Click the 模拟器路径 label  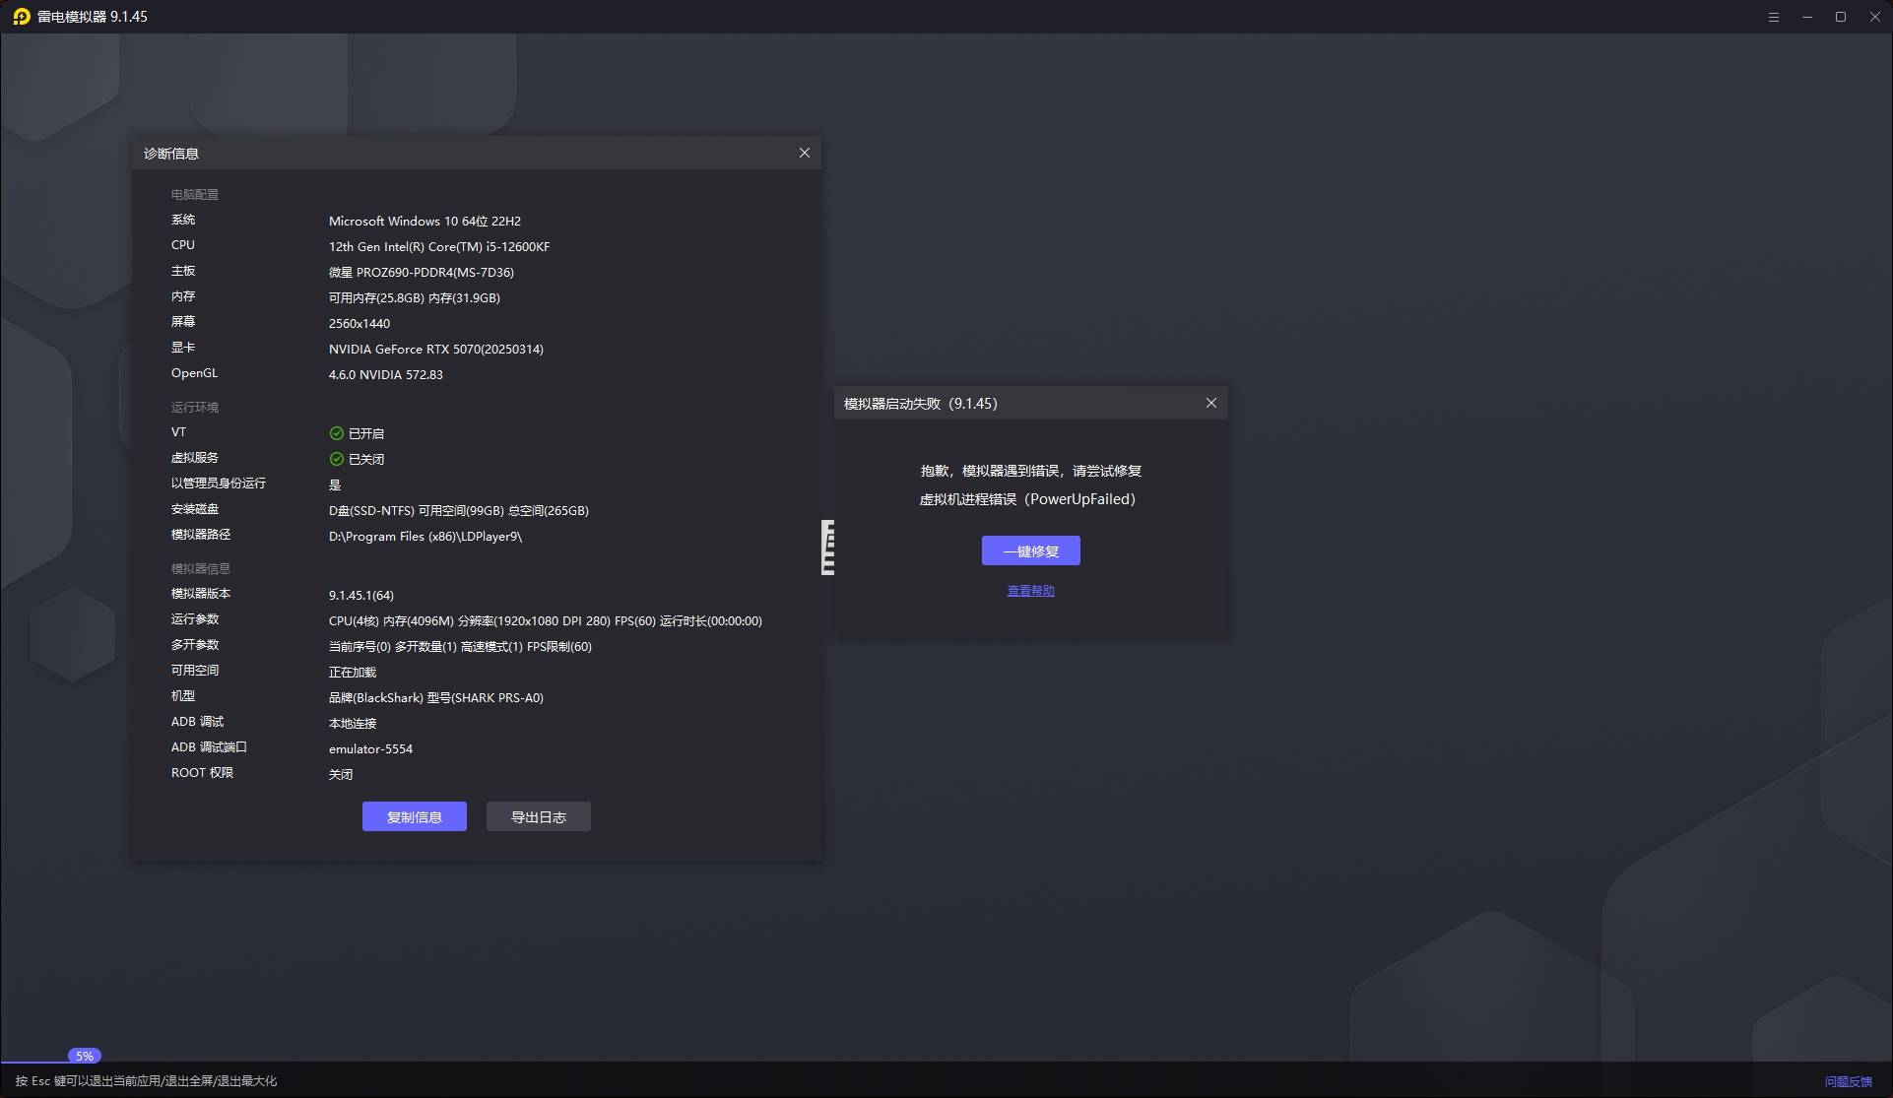pos(200,535)
